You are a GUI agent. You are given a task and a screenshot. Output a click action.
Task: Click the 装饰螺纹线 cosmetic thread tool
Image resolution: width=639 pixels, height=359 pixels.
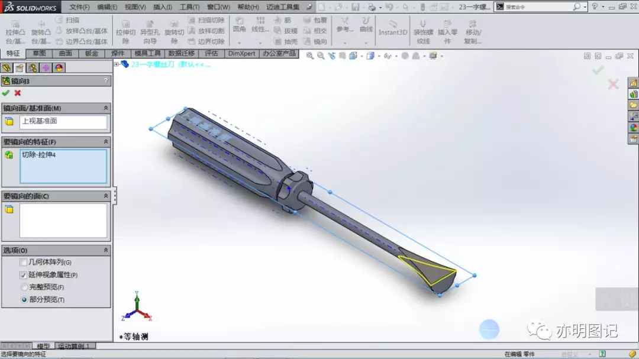click(423, 31)
